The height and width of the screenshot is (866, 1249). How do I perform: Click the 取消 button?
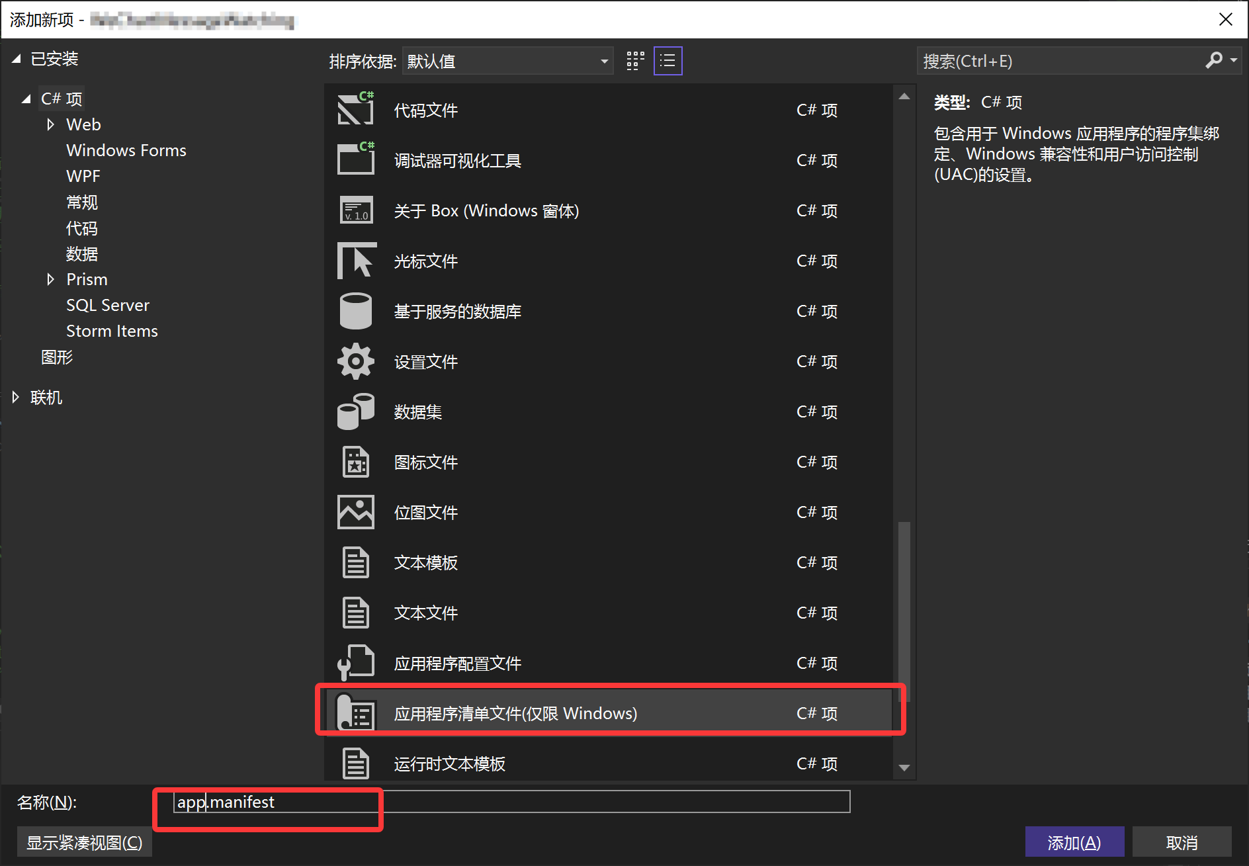[x=1182, y=842]
